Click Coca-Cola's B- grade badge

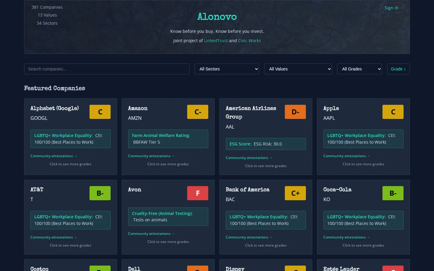[x=393, y=193]
